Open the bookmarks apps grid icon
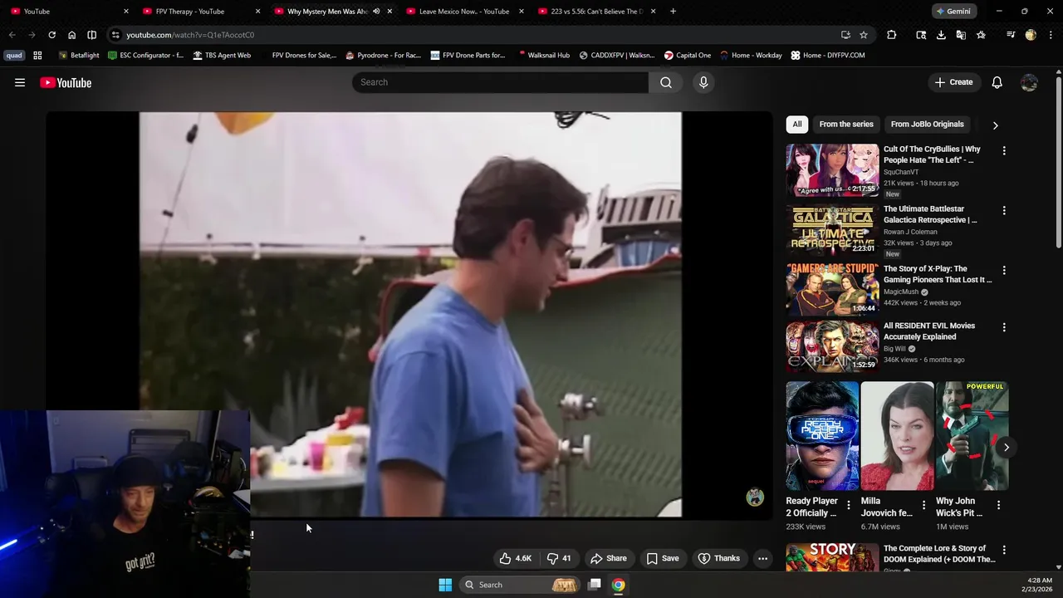Screen dimensions: 1063x598 click(37, 56)
